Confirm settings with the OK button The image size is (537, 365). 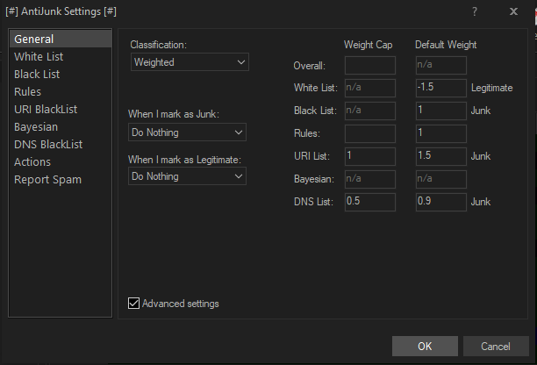click(425, 346)
